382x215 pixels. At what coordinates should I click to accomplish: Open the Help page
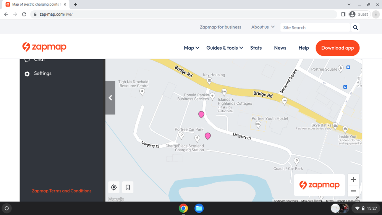pos(304,48)
